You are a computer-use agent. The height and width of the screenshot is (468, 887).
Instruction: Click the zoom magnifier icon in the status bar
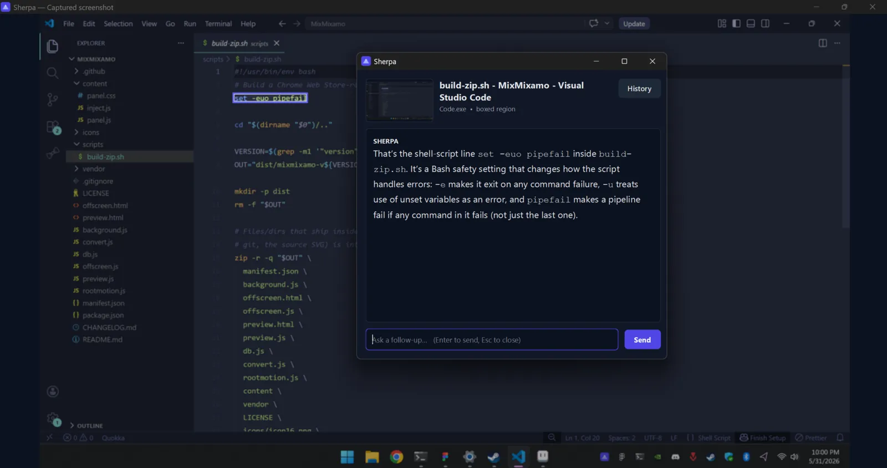click(x=552, y=438)
